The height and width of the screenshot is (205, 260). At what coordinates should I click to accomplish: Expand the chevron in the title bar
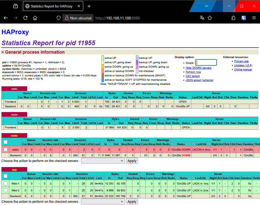pyautogui.click(x=207, y=6)
